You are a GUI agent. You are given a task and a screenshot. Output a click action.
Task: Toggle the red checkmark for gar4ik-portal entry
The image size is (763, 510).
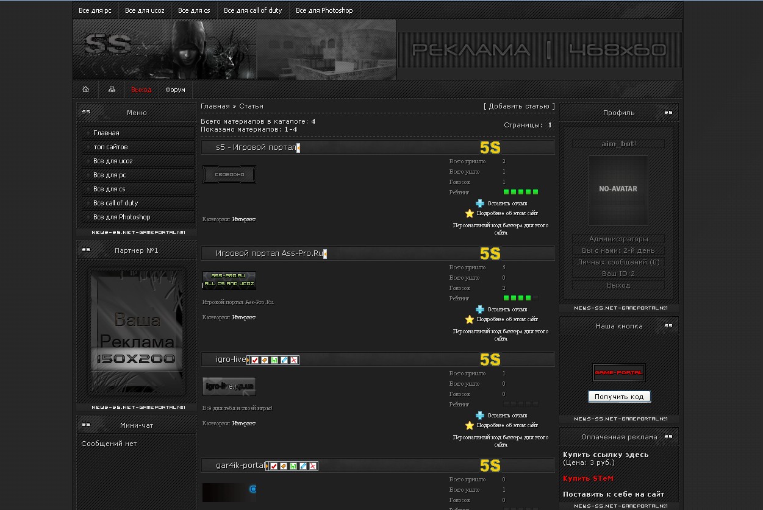[x=274, y=466]
